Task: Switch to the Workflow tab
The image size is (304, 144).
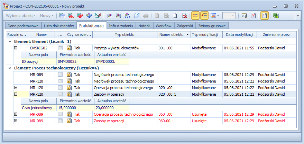Action: 164,26
